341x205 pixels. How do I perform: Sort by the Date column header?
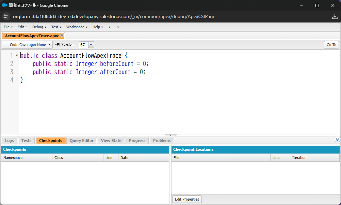[144, 158]
